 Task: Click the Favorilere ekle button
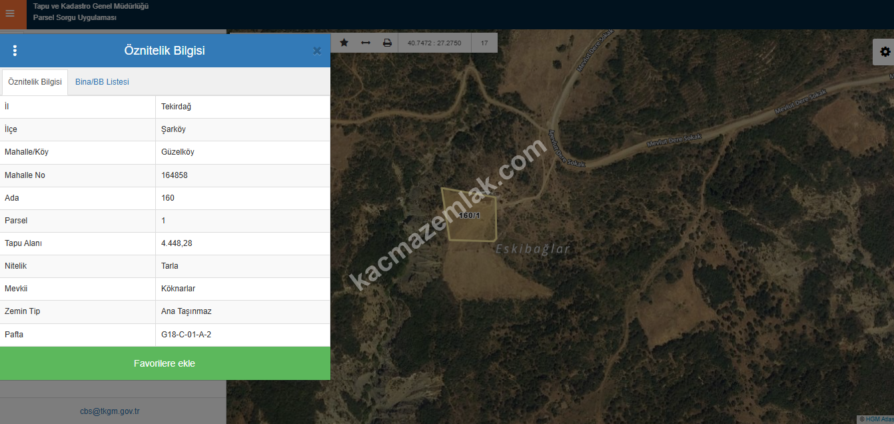165,363
